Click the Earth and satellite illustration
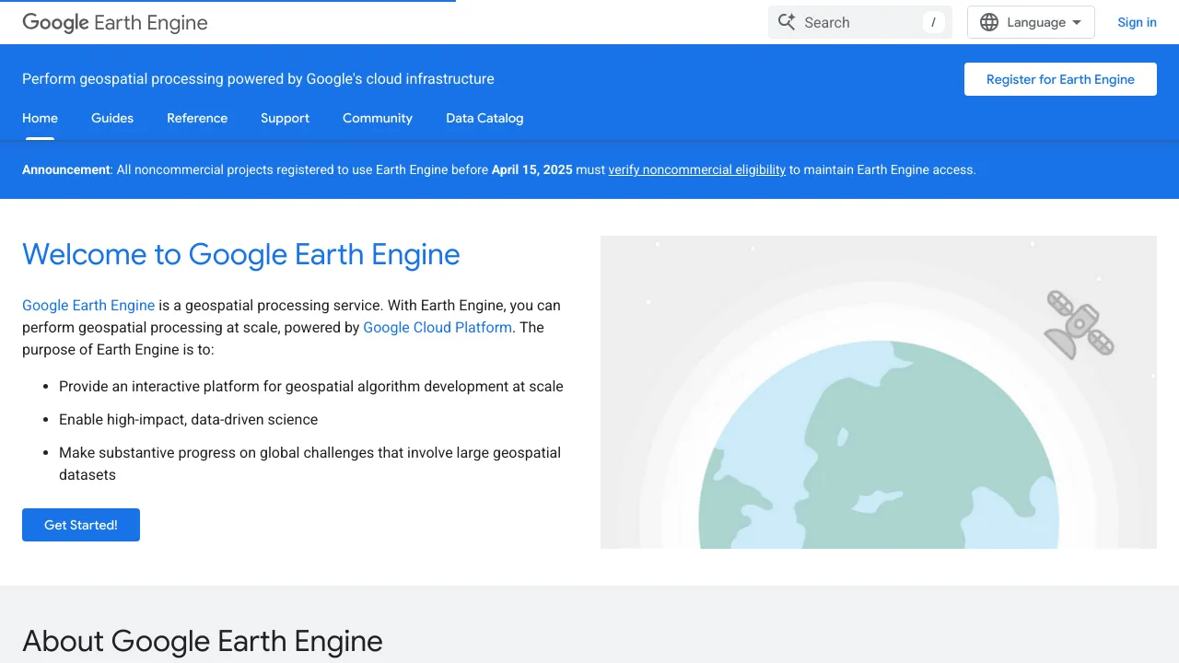The image size is (1179, 663). point(879,392)
